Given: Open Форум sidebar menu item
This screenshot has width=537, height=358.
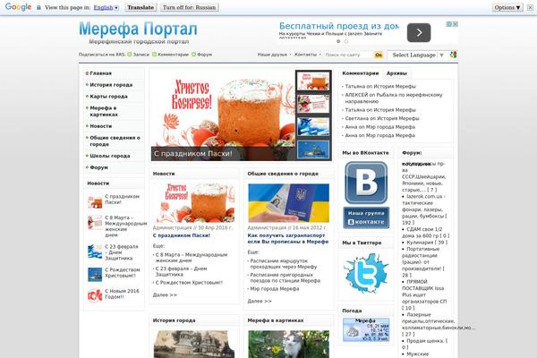Looking at the screenshot, I should (98, 167).
